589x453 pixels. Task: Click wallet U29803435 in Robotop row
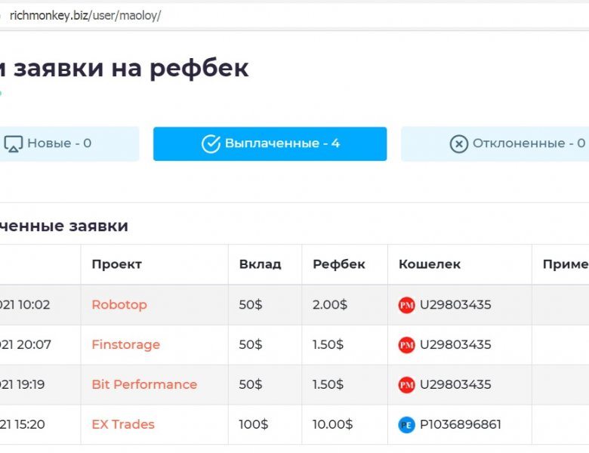455,304
